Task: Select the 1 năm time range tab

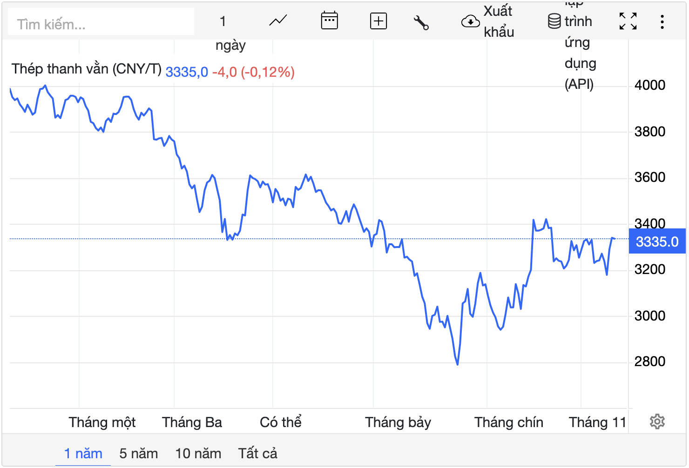Action: [83, 454]
